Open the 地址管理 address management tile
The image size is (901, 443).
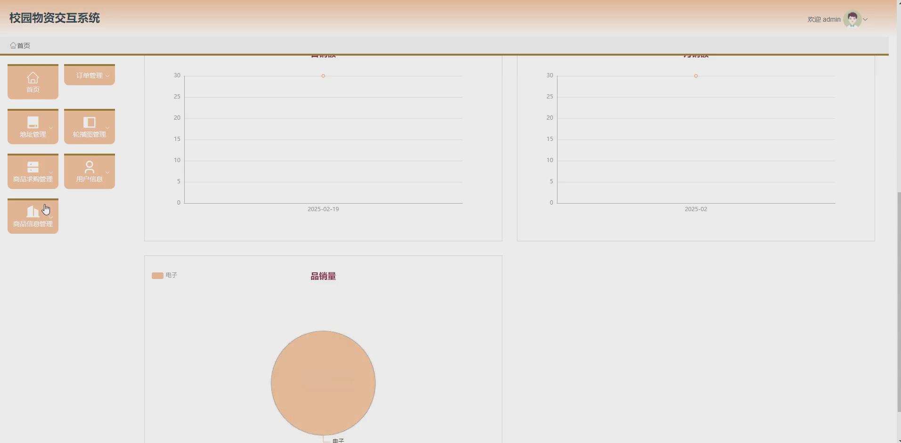tap(33, 127)
